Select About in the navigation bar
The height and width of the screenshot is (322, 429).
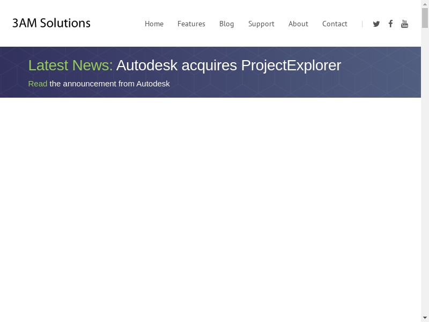(x=298, y=24)
